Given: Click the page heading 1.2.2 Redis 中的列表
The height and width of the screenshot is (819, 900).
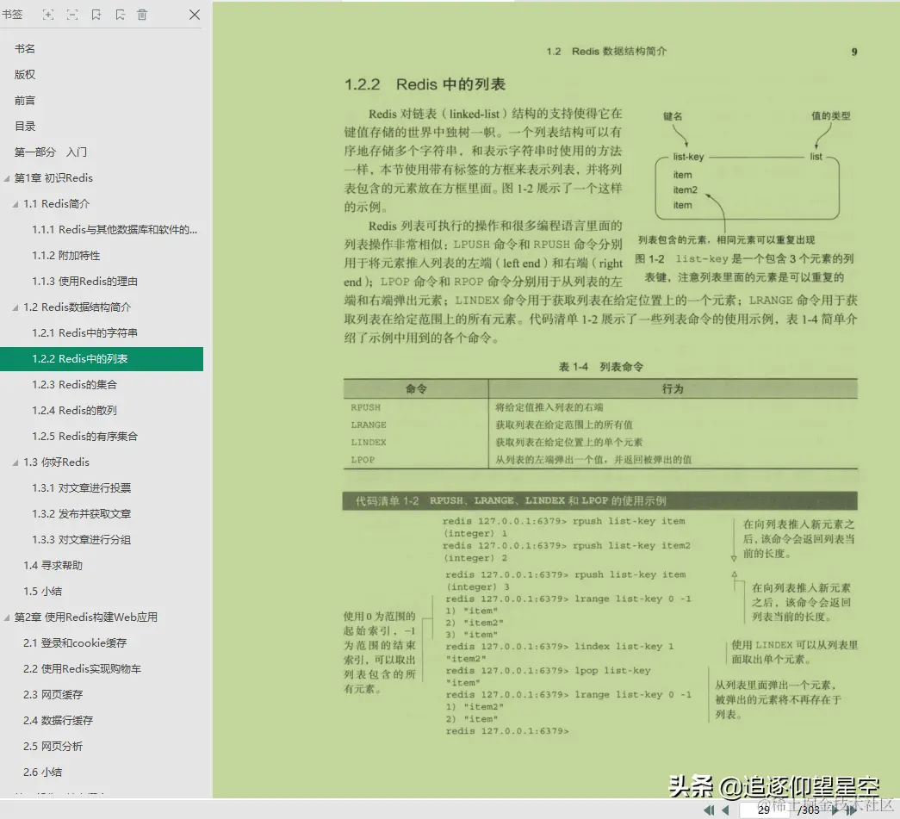Looking at the screenshot, I should point(425,84).
